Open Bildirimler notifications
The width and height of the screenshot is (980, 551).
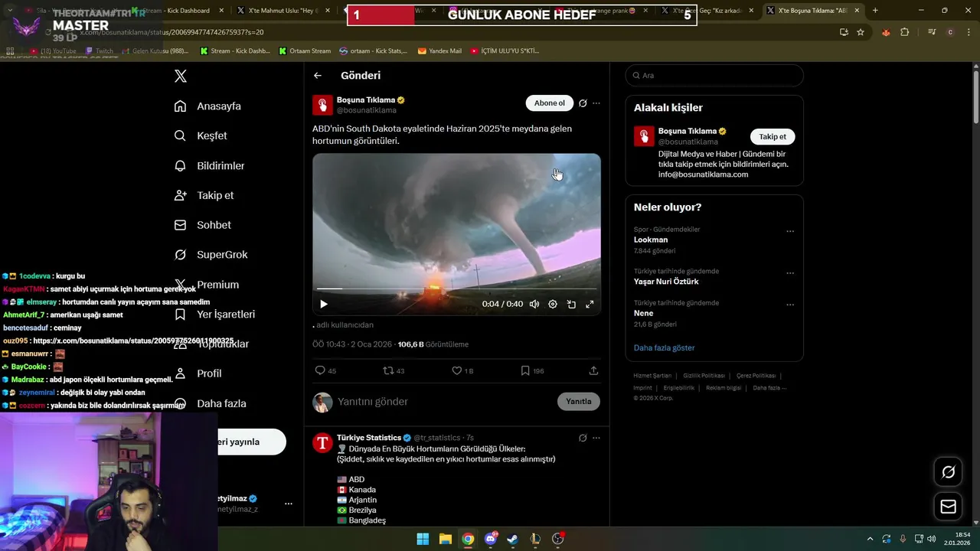[209, 165]
